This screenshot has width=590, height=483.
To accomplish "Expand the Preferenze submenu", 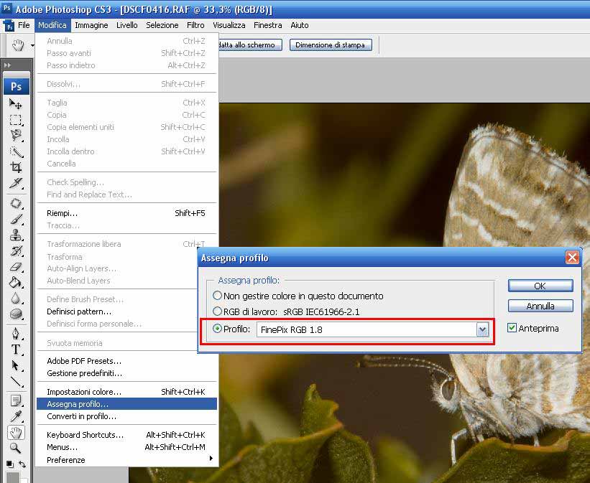I will click(126, 460).
